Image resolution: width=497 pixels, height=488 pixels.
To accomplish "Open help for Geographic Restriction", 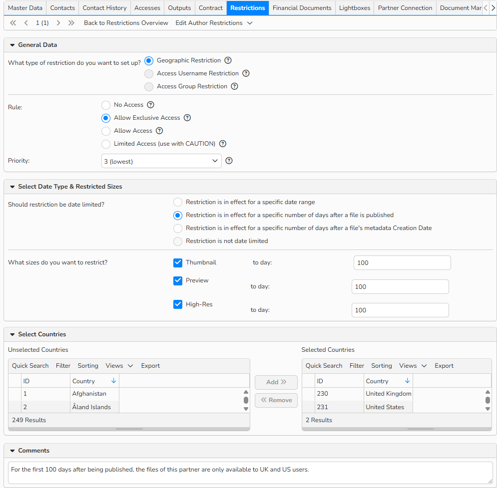I will point(228,60).
